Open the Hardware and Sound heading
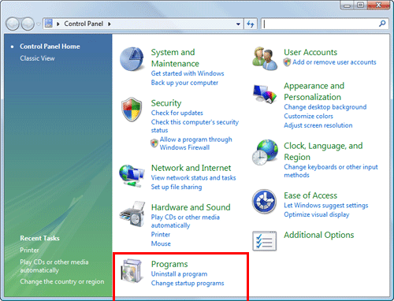The height and width of the screenshot is (301, 394). tap(191, 207)
